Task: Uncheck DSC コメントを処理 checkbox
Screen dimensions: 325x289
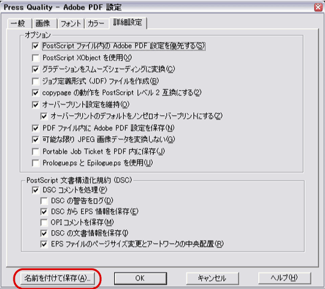Action: pyautogui.click(x=36, y=190)
